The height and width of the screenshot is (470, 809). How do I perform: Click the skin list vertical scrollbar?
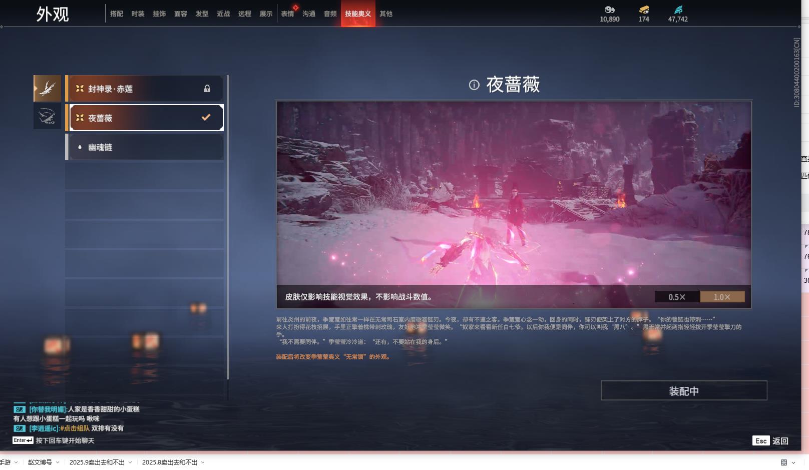pyautogui.click(x=228, y=227)
